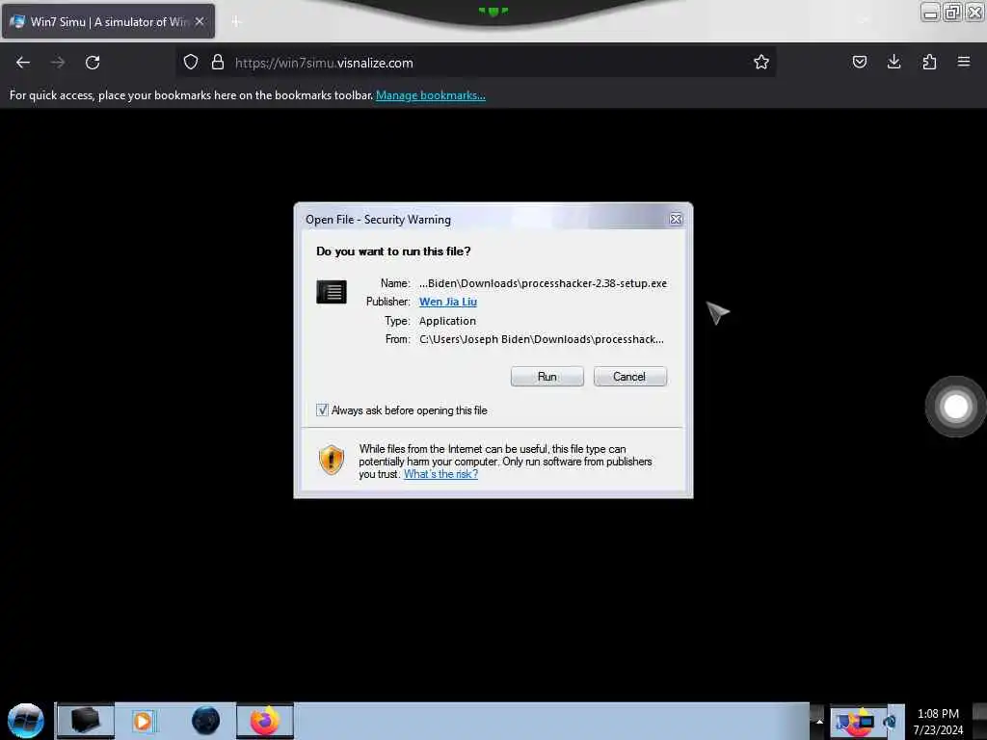Close the Security Warning dialog with X

pos(676,219)
